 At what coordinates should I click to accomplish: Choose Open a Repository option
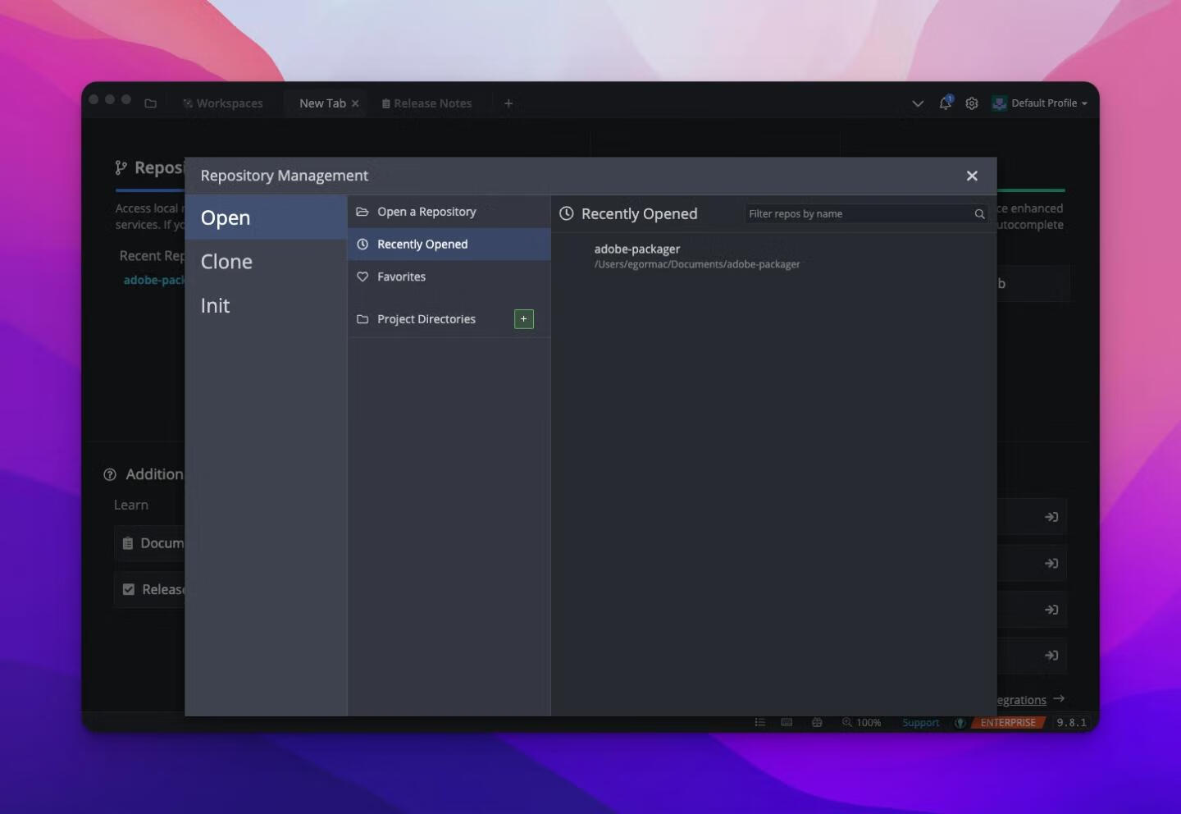pos(426,212)
